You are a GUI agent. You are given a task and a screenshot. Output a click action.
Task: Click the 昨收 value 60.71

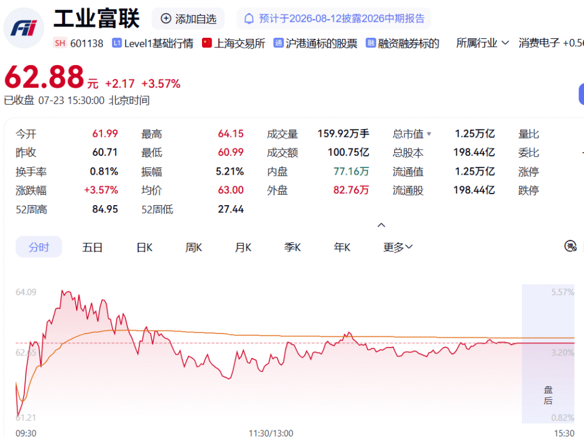pyautogui.click(x=105, y=152)
